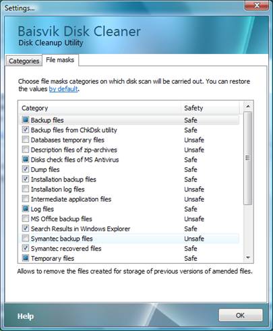
Task: Select 'Log files' row label
Action: click(42, 209)
